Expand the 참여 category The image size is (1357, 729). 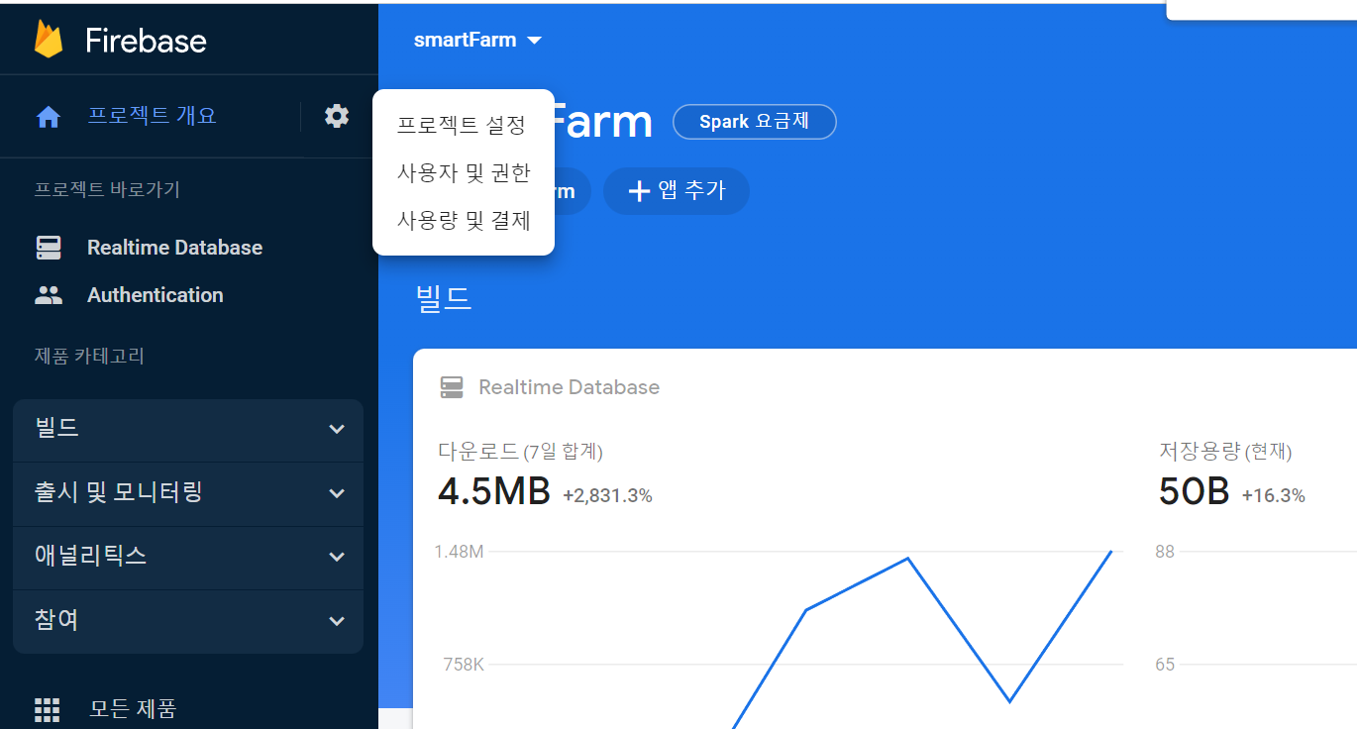(x=188, y=620)
